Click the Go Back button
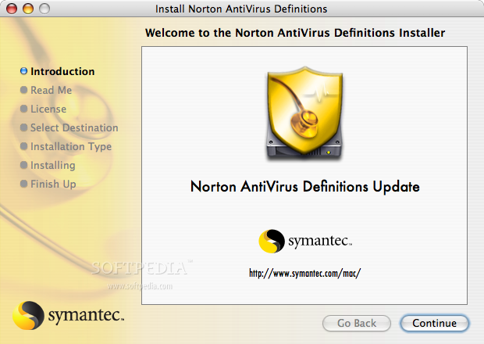 pyautogui.click(x=357, y=323)
